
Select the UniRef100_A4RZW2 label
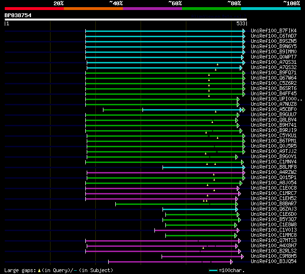(274, 173)
